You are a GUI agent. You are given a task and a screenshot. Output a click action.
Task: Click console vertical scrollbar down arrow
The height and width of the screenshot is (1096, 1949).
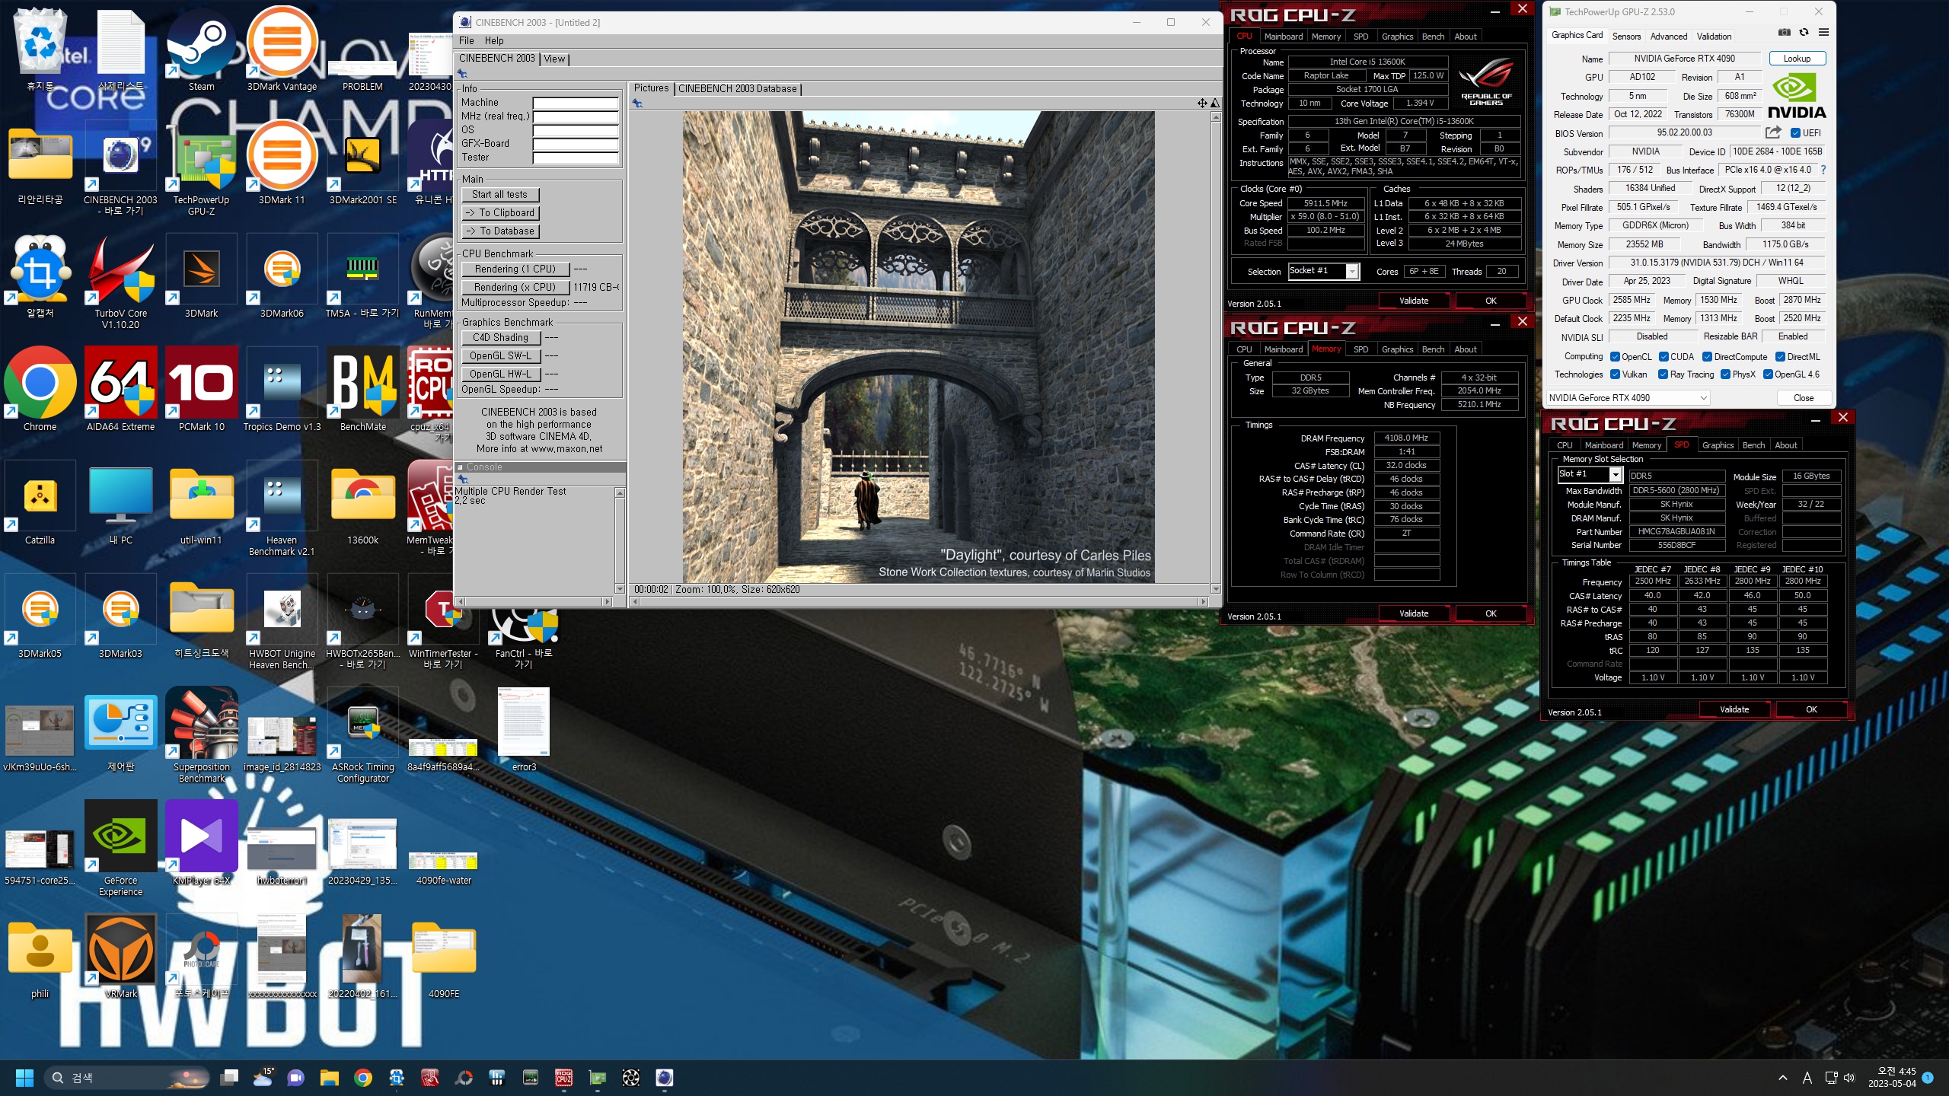[x=620, y=589]
